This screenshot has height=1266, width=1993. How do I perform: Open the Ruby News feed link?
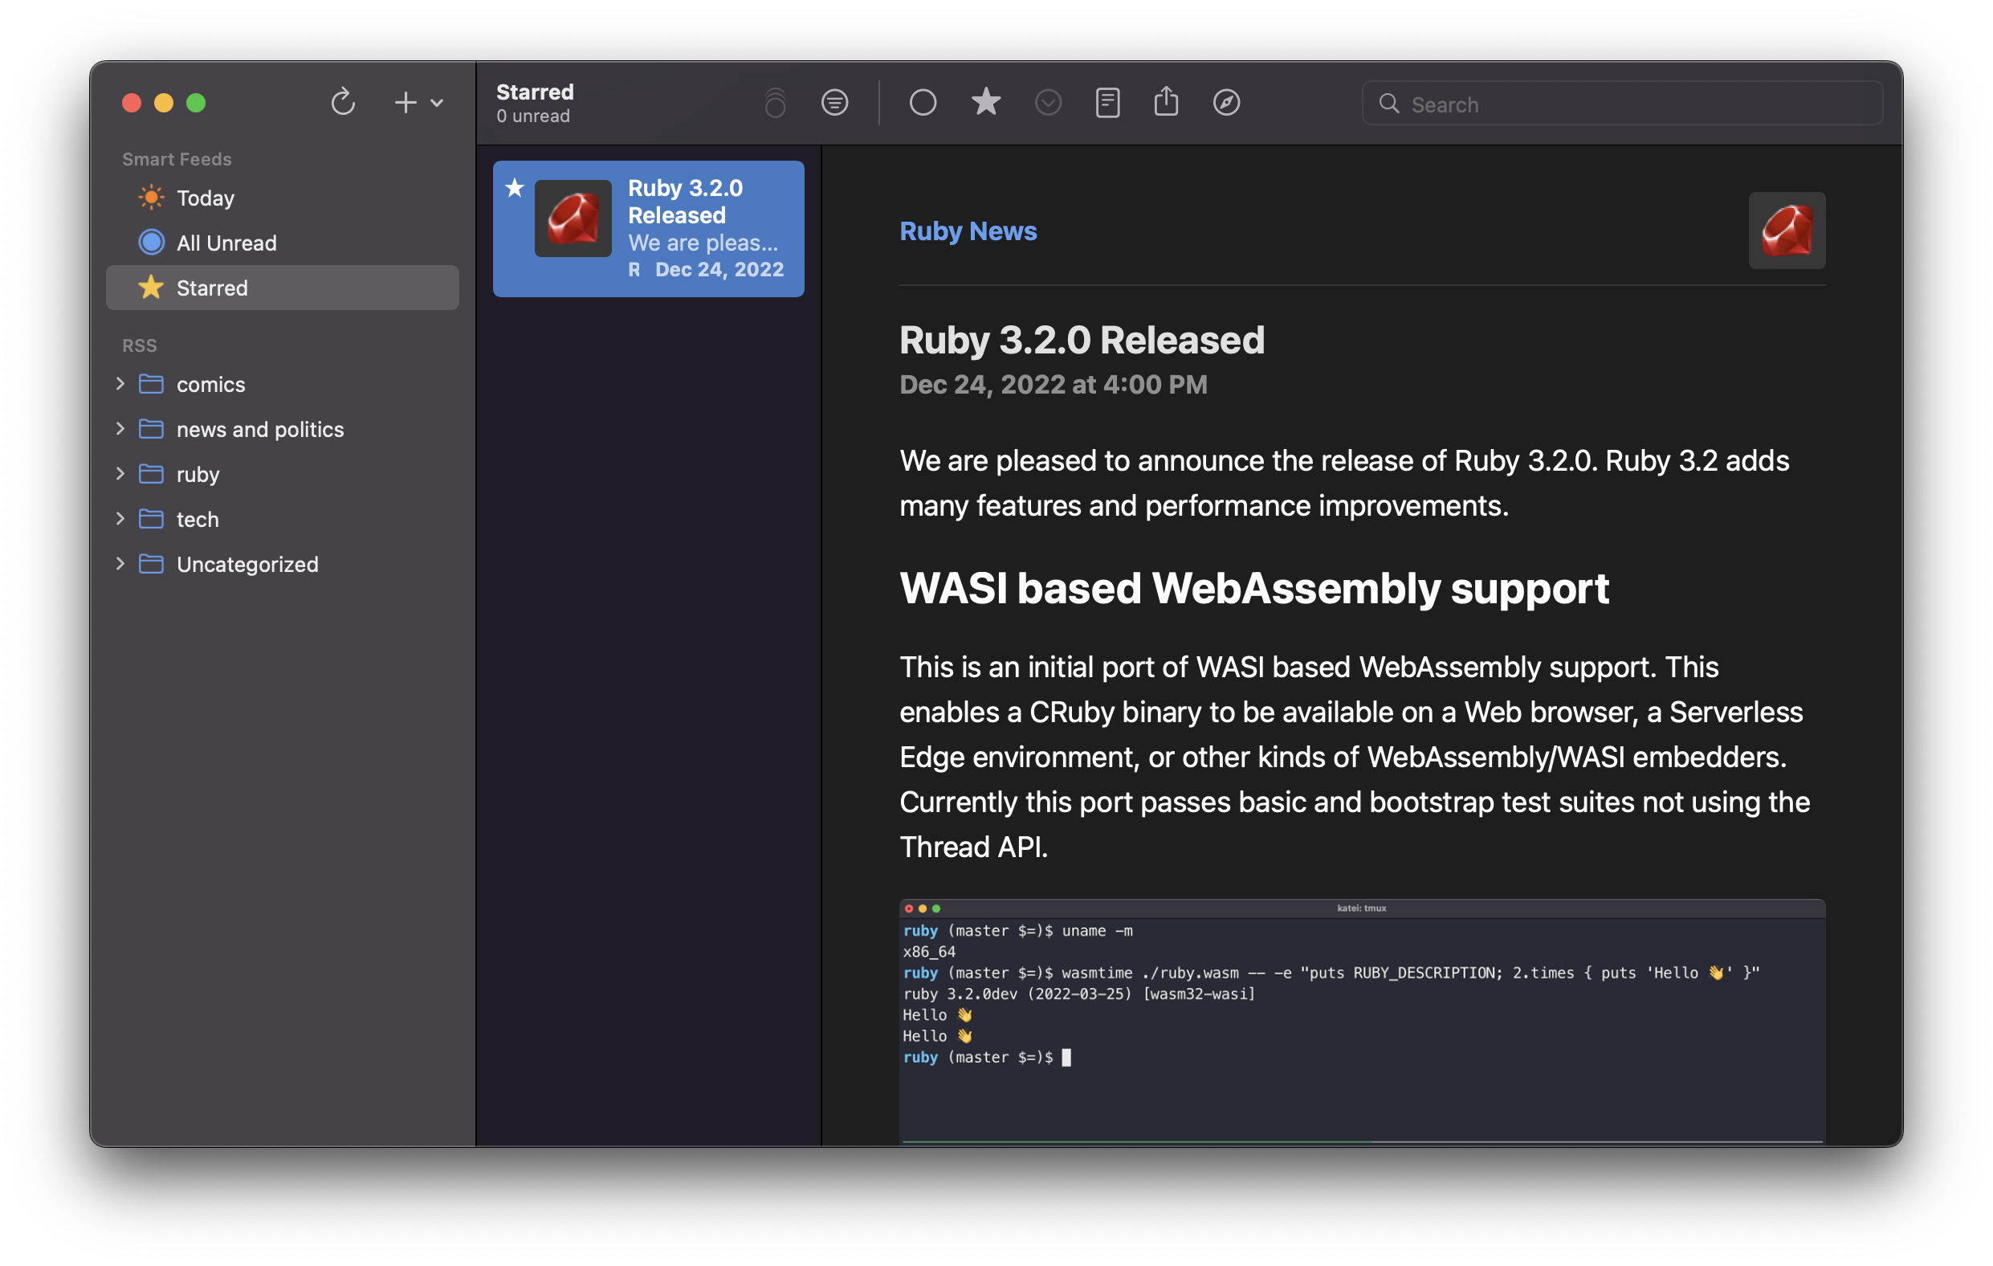[968, 231]
